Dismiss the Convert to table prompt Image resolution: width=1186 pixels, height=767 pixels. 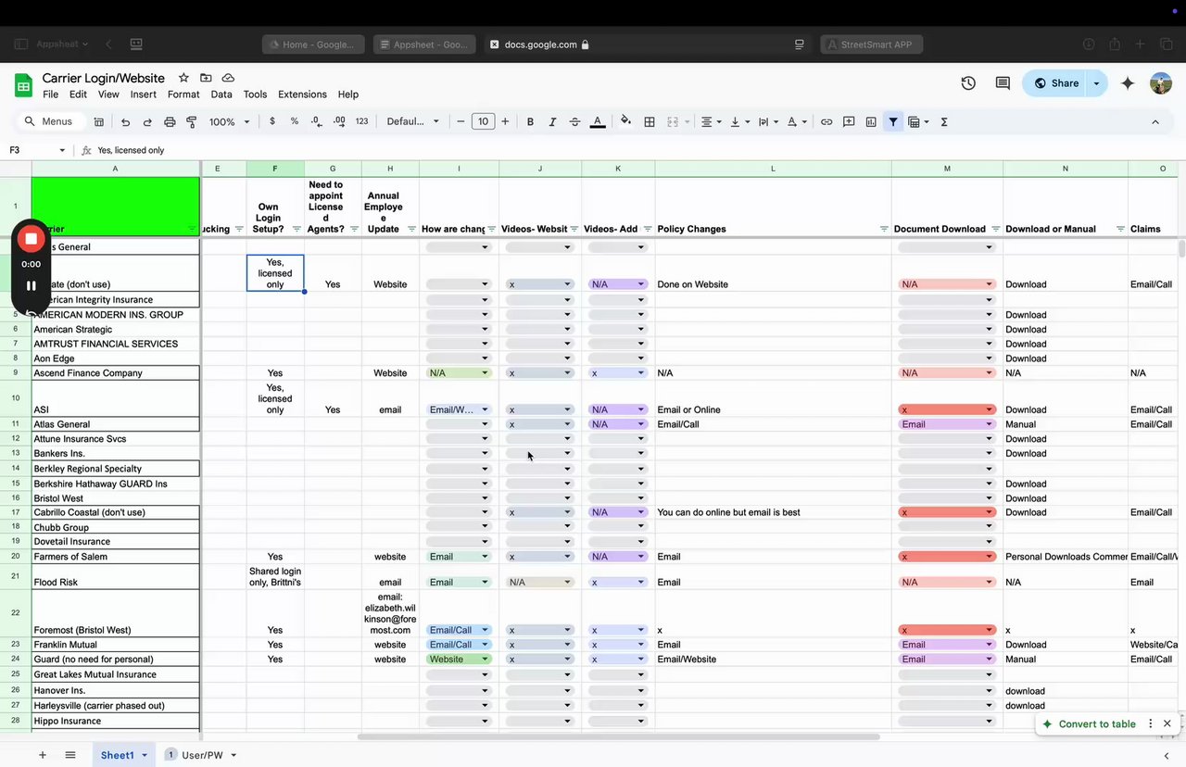click(x=1167, y=723)
